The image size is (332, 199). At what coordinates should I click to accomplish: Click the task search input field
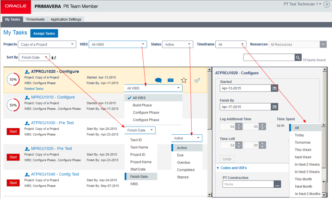(x=269, y=58)
